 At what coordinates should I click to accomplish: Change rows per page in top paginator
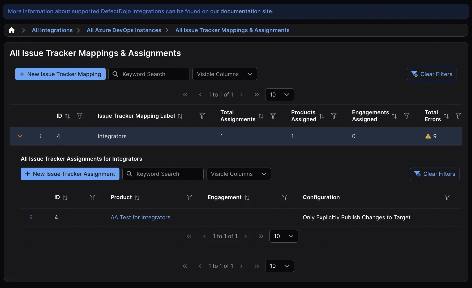(x=279, y=95)
